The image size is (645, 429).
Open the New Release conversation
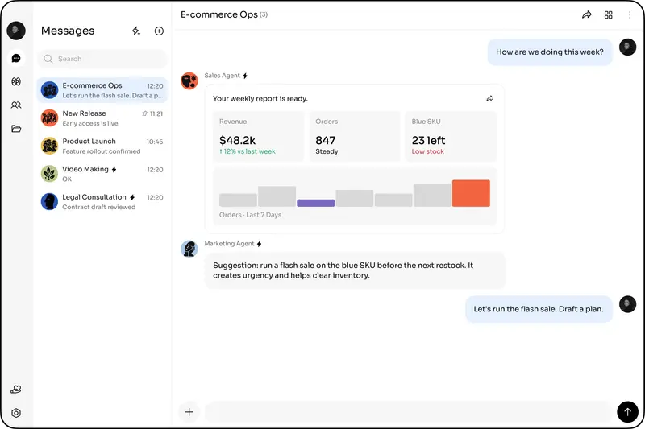click(102, 118)
